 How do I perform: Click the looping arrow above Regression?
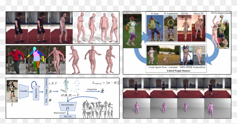click(x=34, y=84)
